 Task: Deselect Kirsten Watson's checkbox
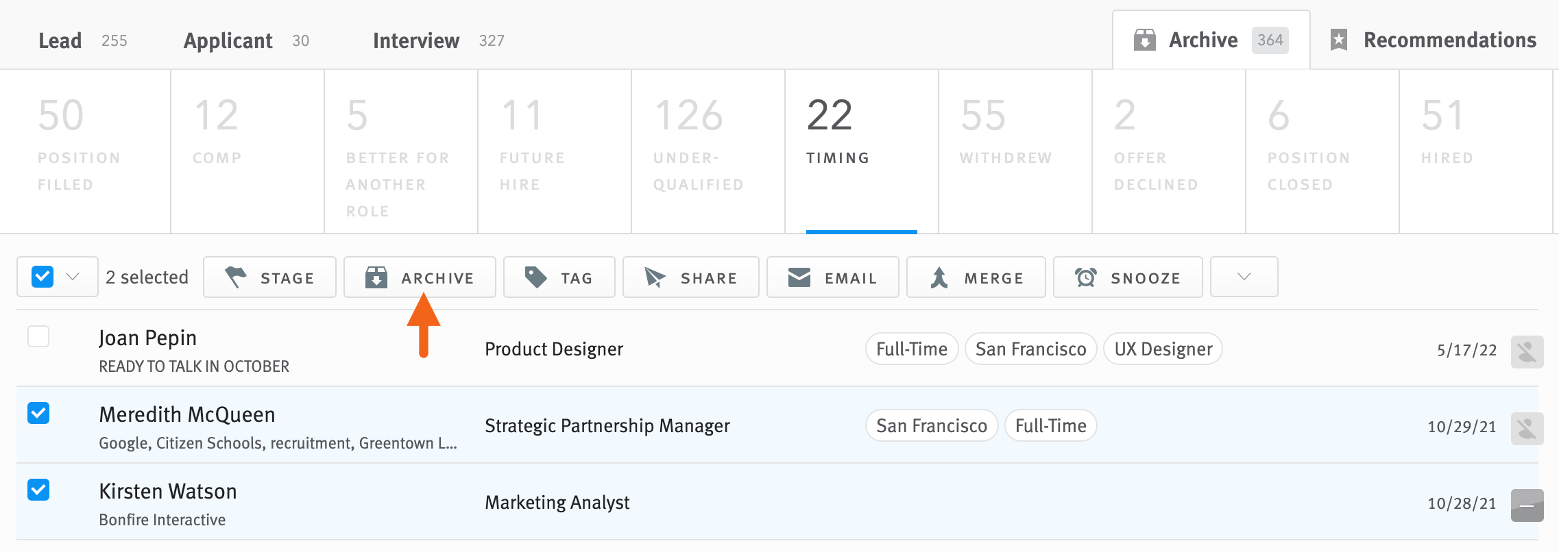click(x=38, y=490)
